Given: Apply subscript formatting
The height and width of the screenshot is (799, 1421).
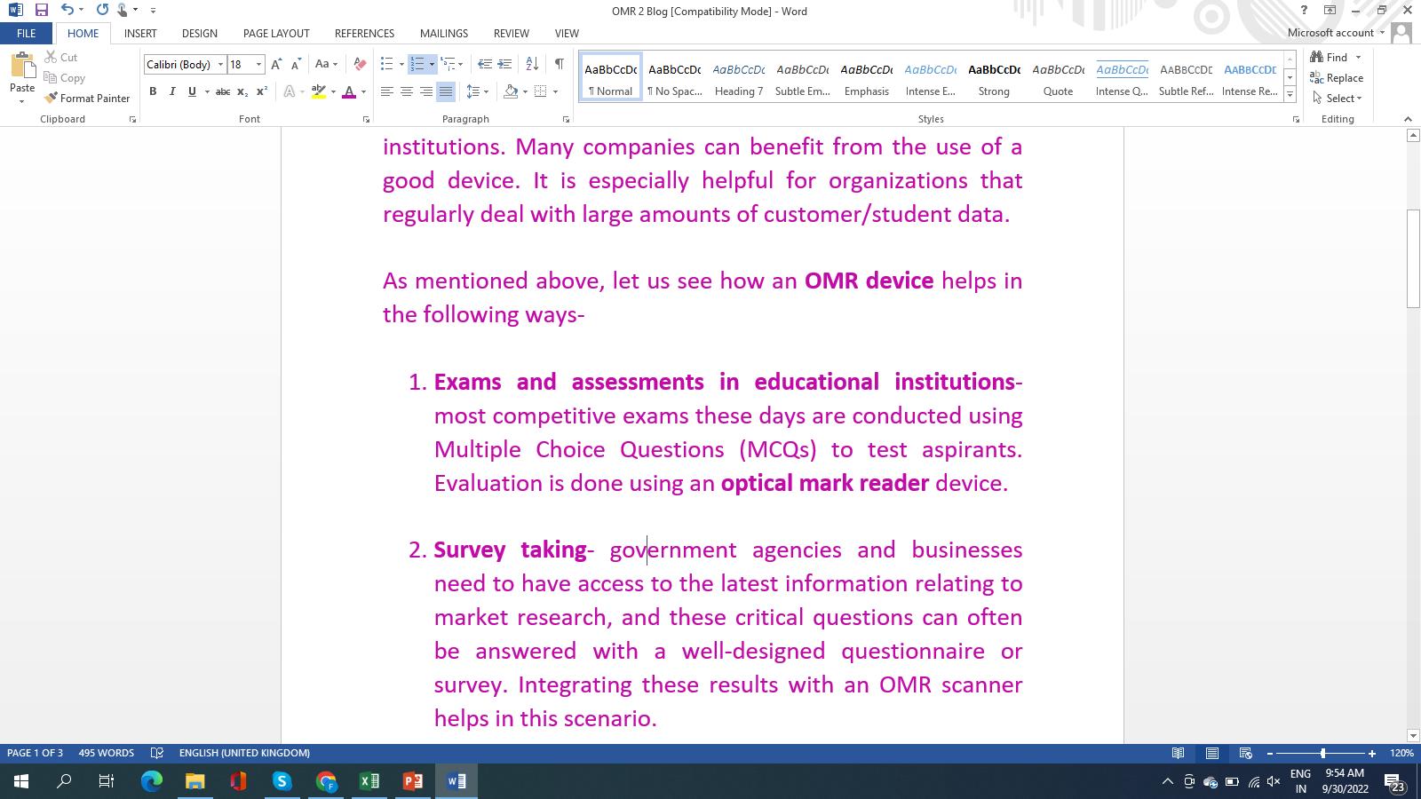Looking at the screenshot, I should [242, 91].
